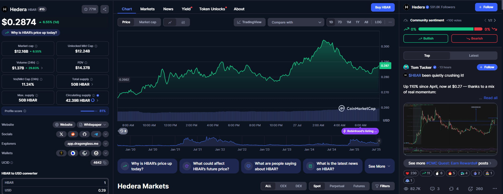React with heart 230 on post

(411, 173)
